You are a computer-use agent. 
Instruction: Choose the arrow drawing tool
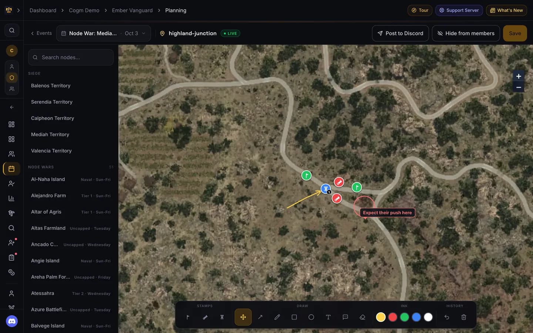click(x=260, y=317)
